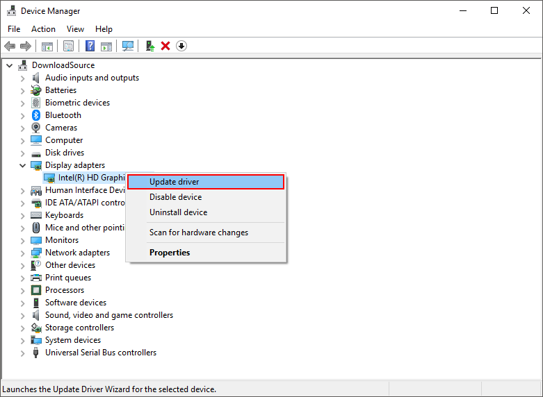The image size is (543, 397).
Task: Select the Software devices tree item
Action: [76, 303]
